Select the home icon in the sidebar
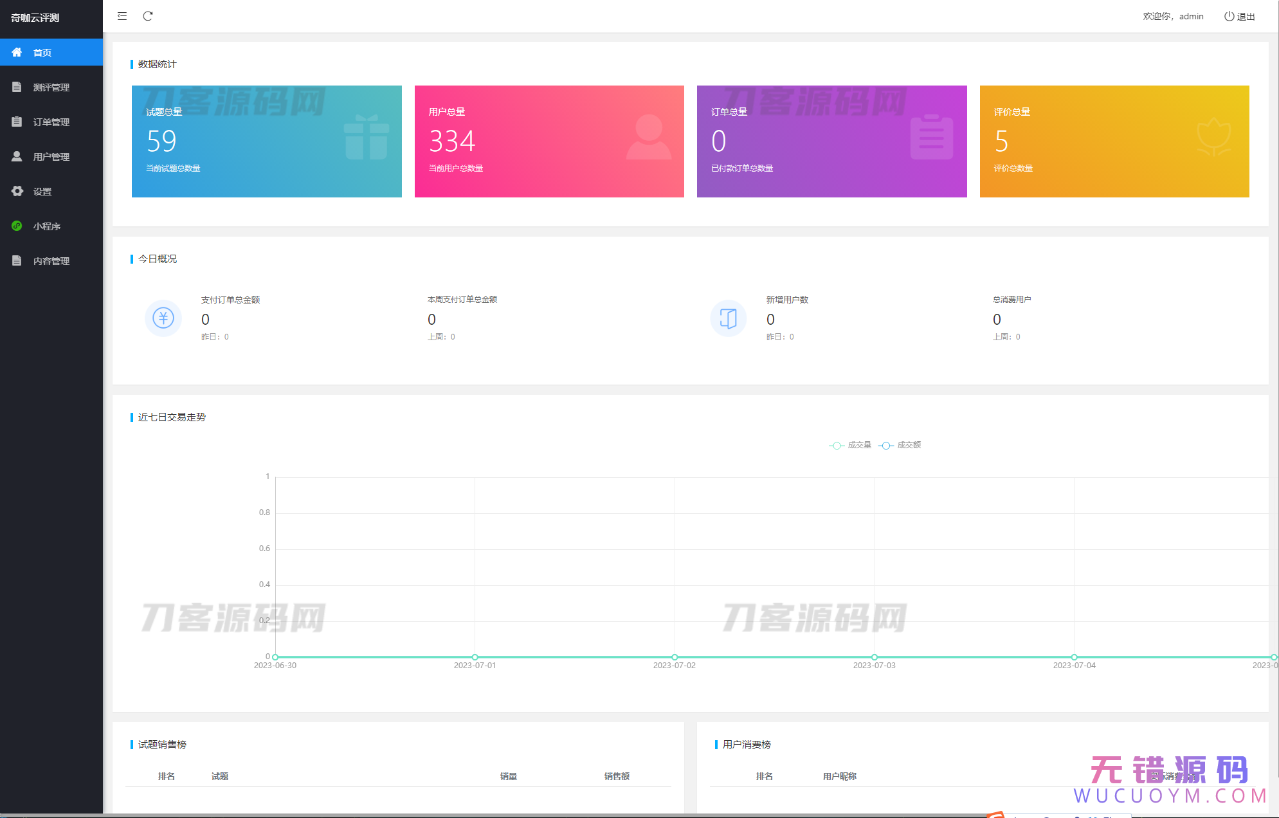Image resolution: width=1279 pixels, height=818 pixels. [17, 52]
